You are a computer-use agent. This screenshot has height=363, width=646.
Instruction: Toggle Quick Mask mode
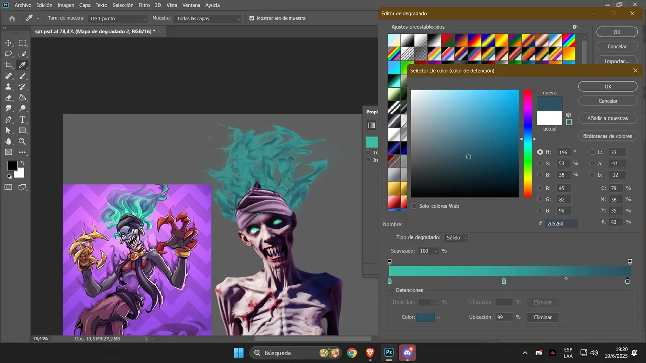point(8,187)
